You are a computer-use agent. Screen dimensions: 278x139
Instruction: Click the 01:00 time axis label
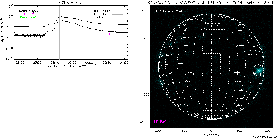[124, 63]
